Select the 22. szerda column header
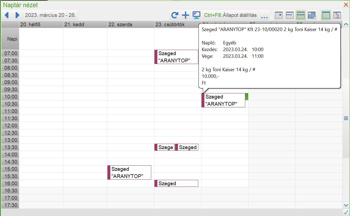The width and height of the screenshot is (350, 216). pyautogui.click(x=131, y=25)
